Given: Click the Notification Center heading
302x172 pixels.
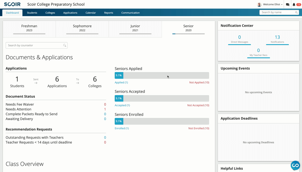Looking at the screenshot, I should (x=237, y=26).
